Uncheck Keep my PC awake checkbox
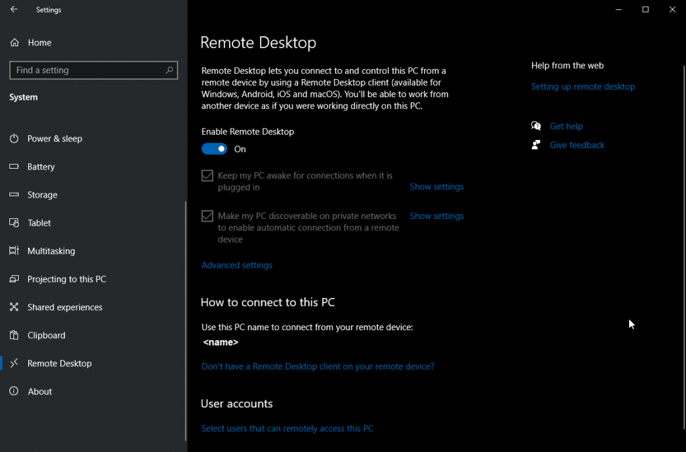Image resolution: width=686 pixels, height=452 pixels. pyautogui.click(x=208, y=176)
